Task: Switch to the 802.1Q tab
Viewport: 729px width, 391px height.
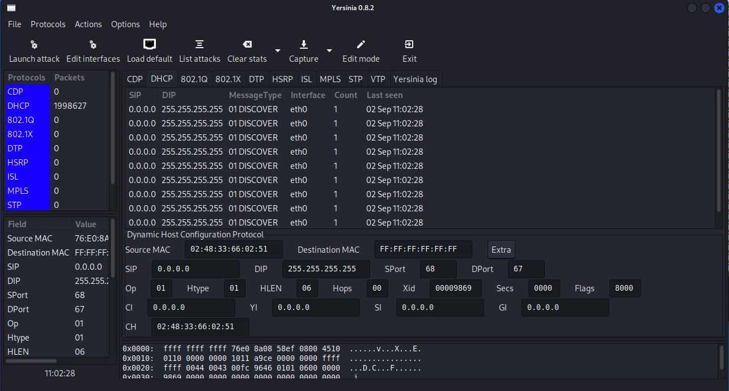Action: coord(194,79)
